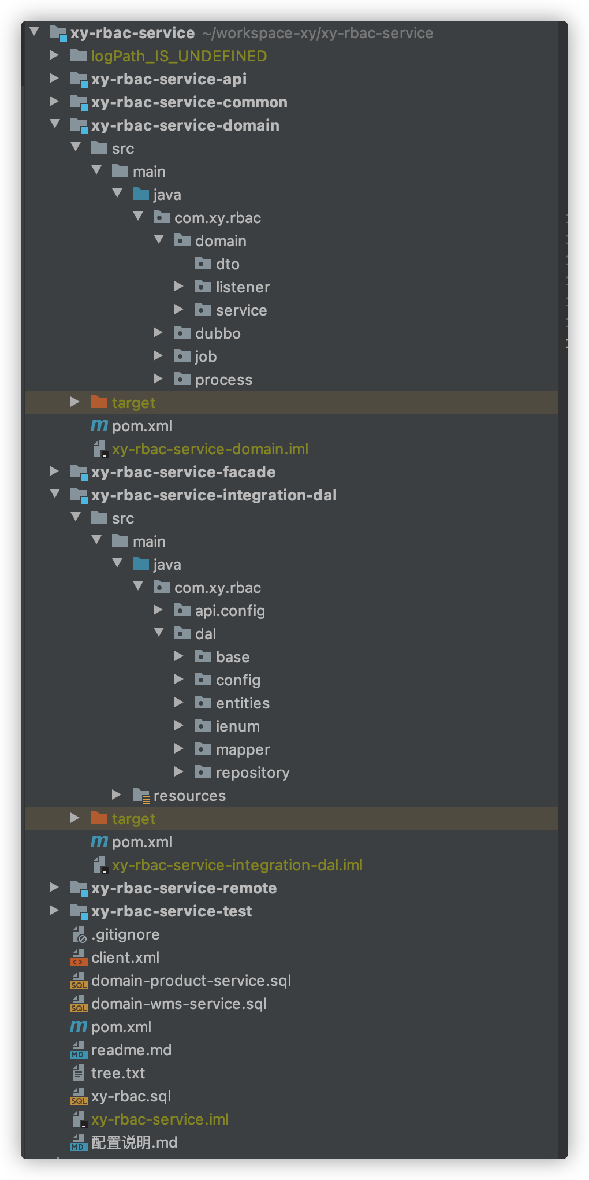Click the xy-rbac-service-api module icon
Image resolution: width=589 pixels, height=1180 pixels.
click(x=79, y=79)
